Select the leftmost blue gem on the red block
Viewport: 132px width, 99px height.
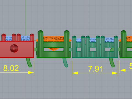click(9, 38)
